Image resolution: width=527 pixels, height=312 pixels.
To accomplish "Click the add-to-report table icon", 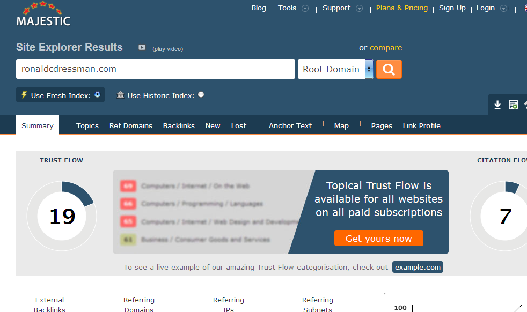I will click(513, 105).
